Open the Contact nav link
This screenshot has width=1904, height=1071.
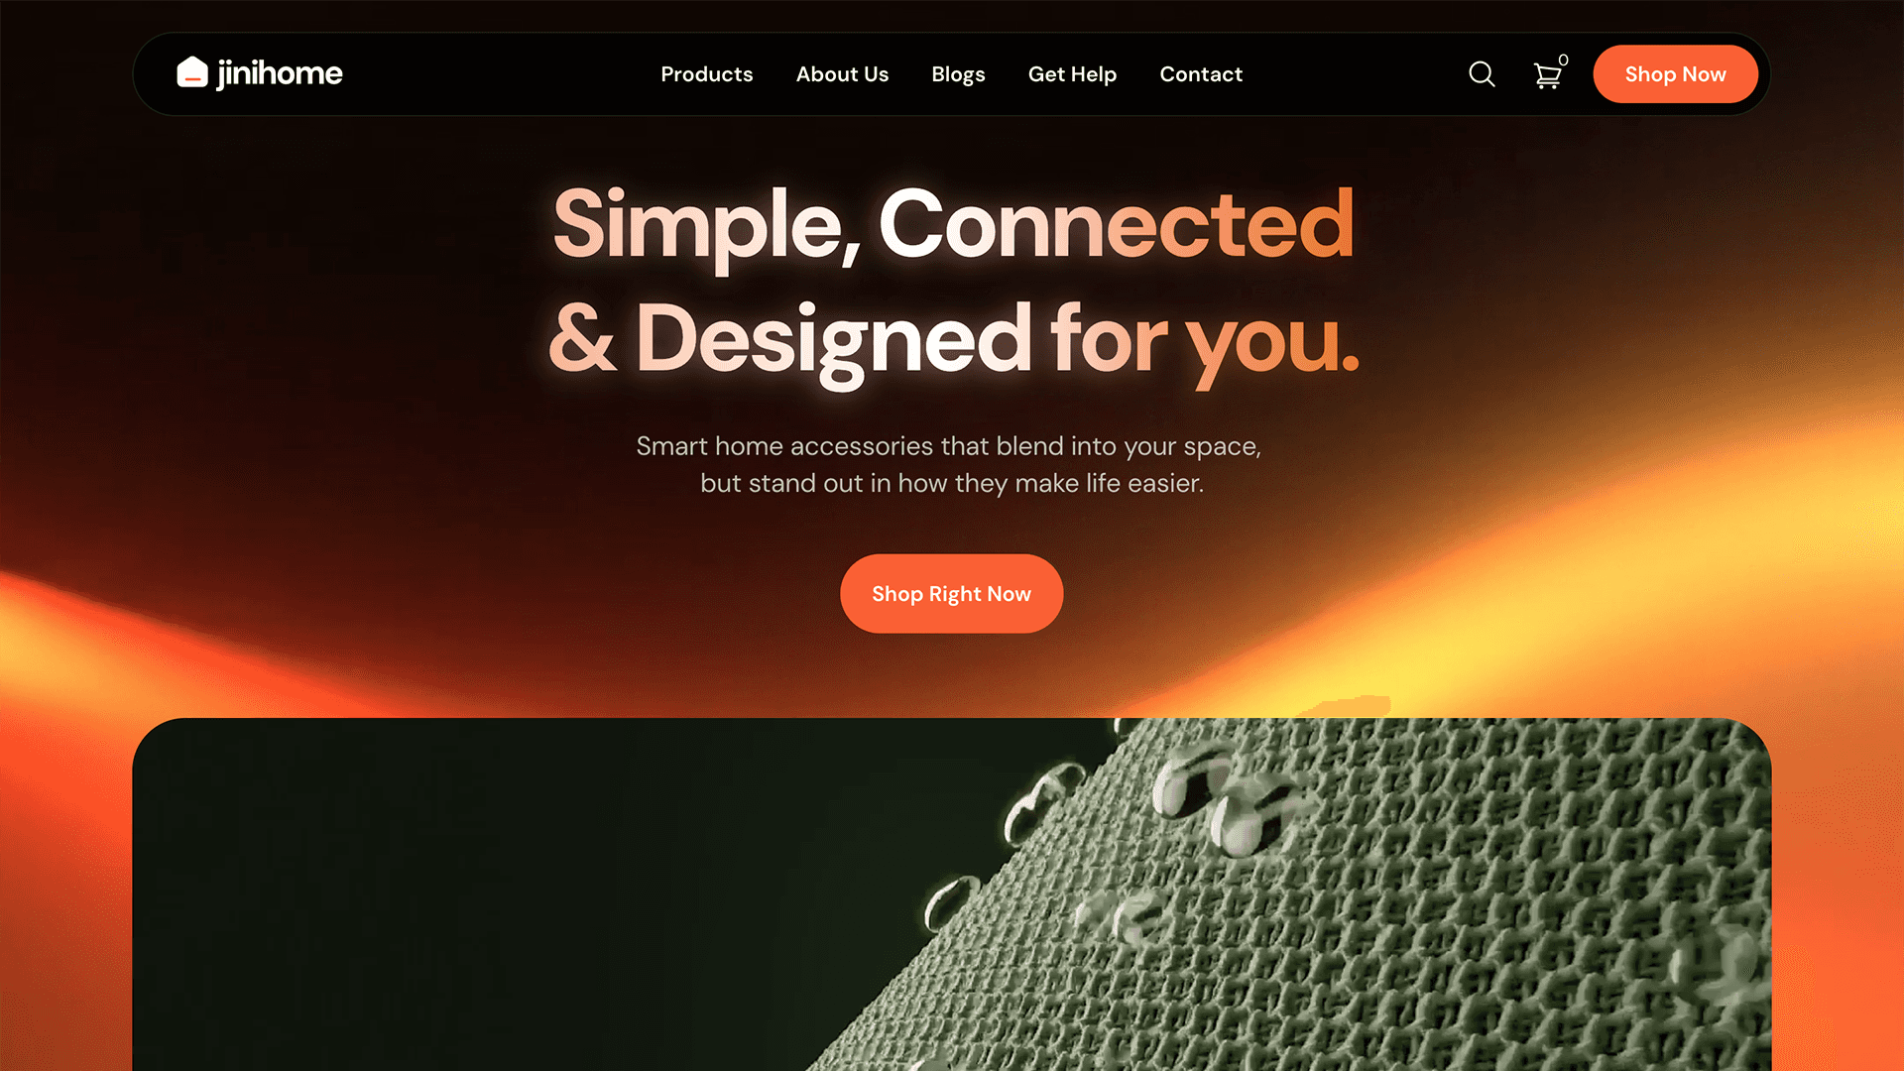point(1201,74)
